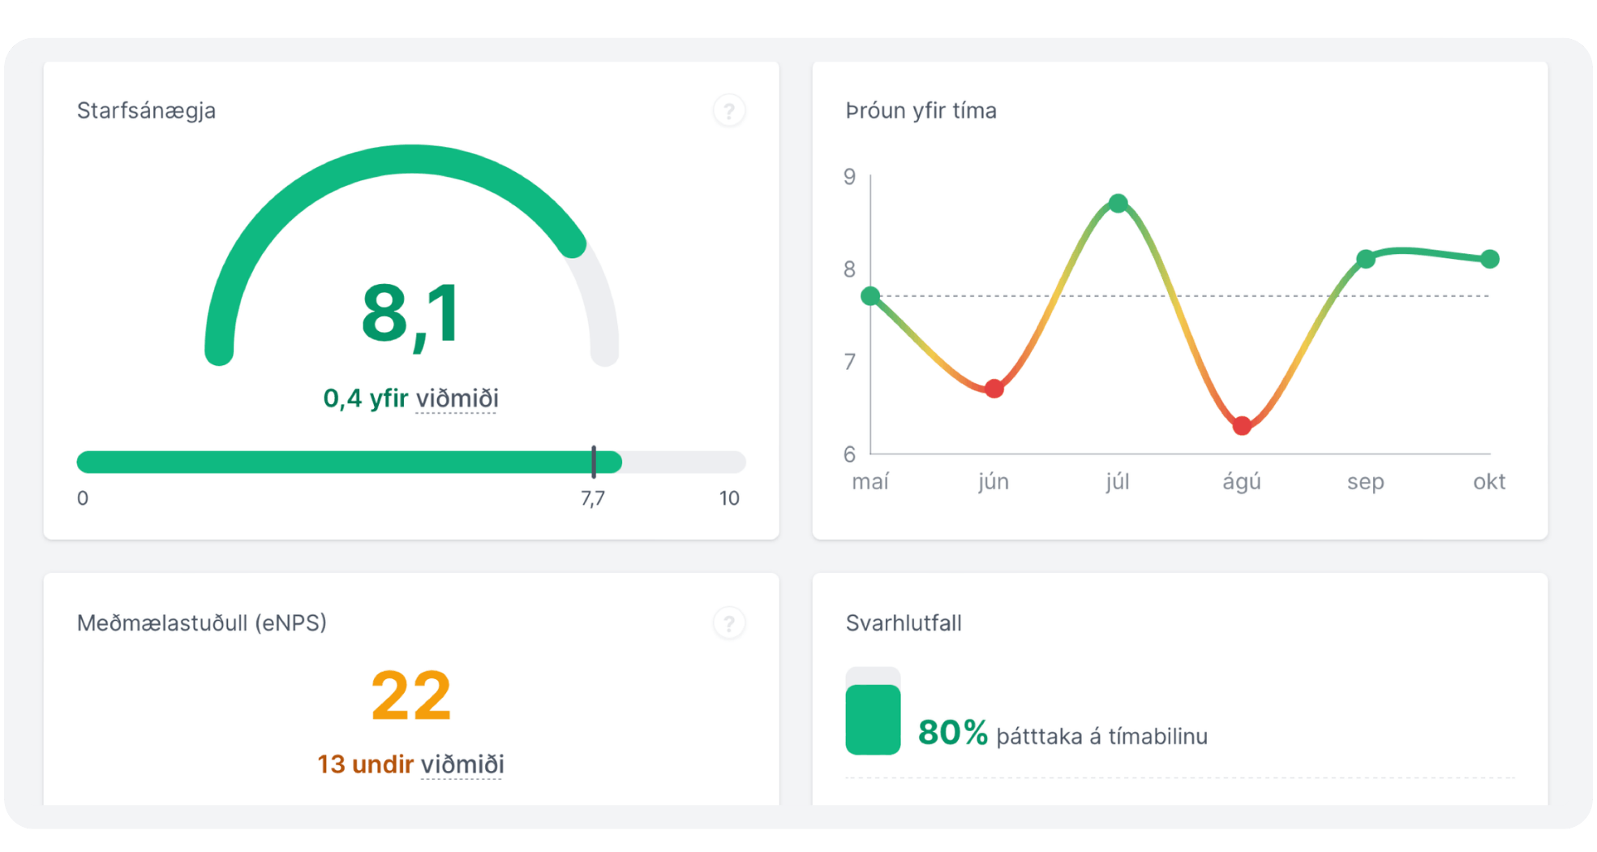Click the '0' scale start label
The width and height of the screenshot is (1597, 852).
tap(83, 498)
